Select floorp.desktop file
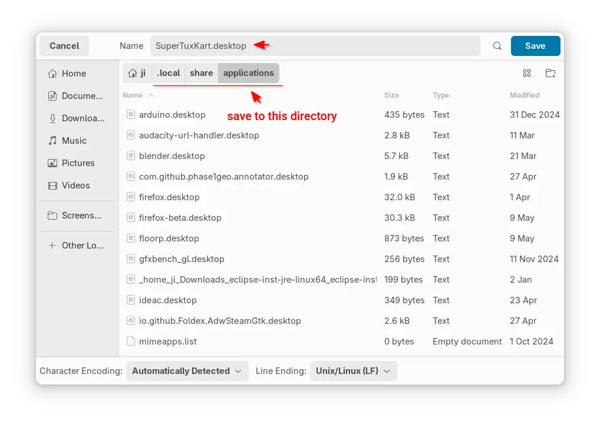The image size is (600, 424). (x=341, y=238)
